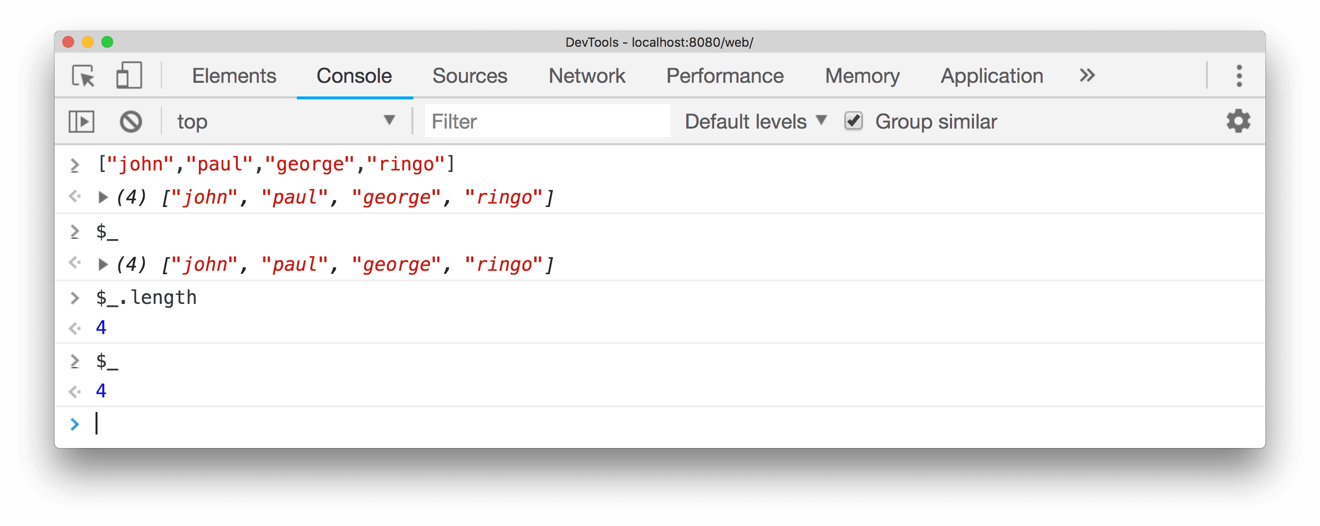1320x526 pixels.
Task: Click the vertical dots menu icon
Action: 1239,76
